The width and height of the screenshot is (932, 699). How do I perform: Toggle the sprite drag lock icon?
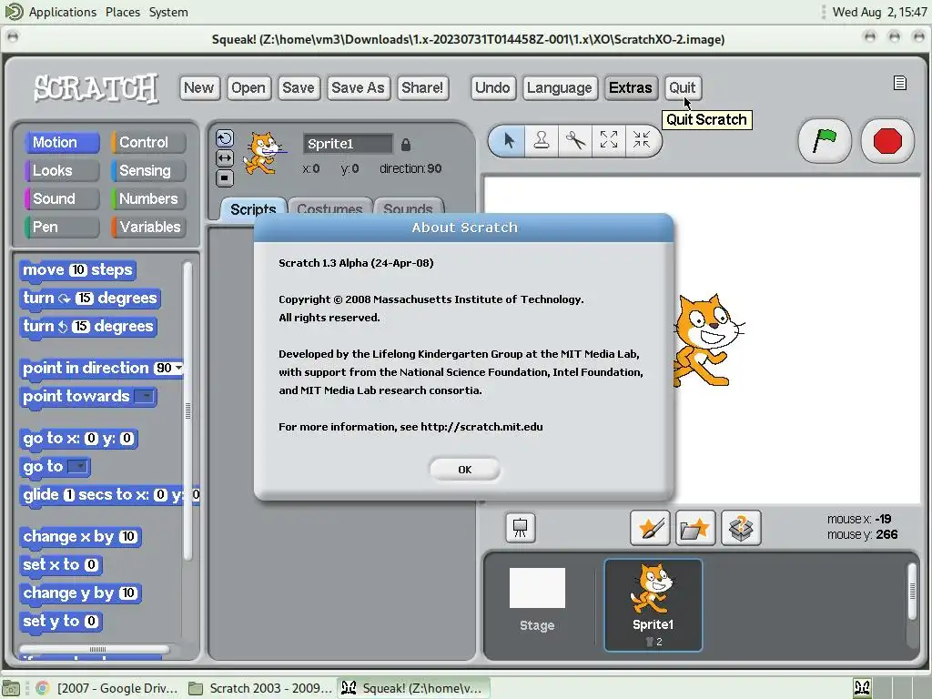(406, 145)
